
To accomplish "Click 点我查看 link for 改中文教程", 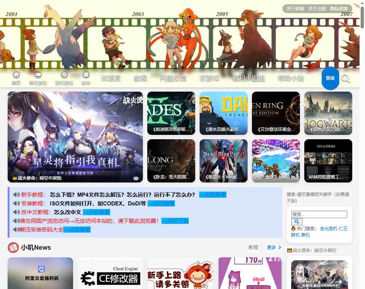I will coord(96,212).
